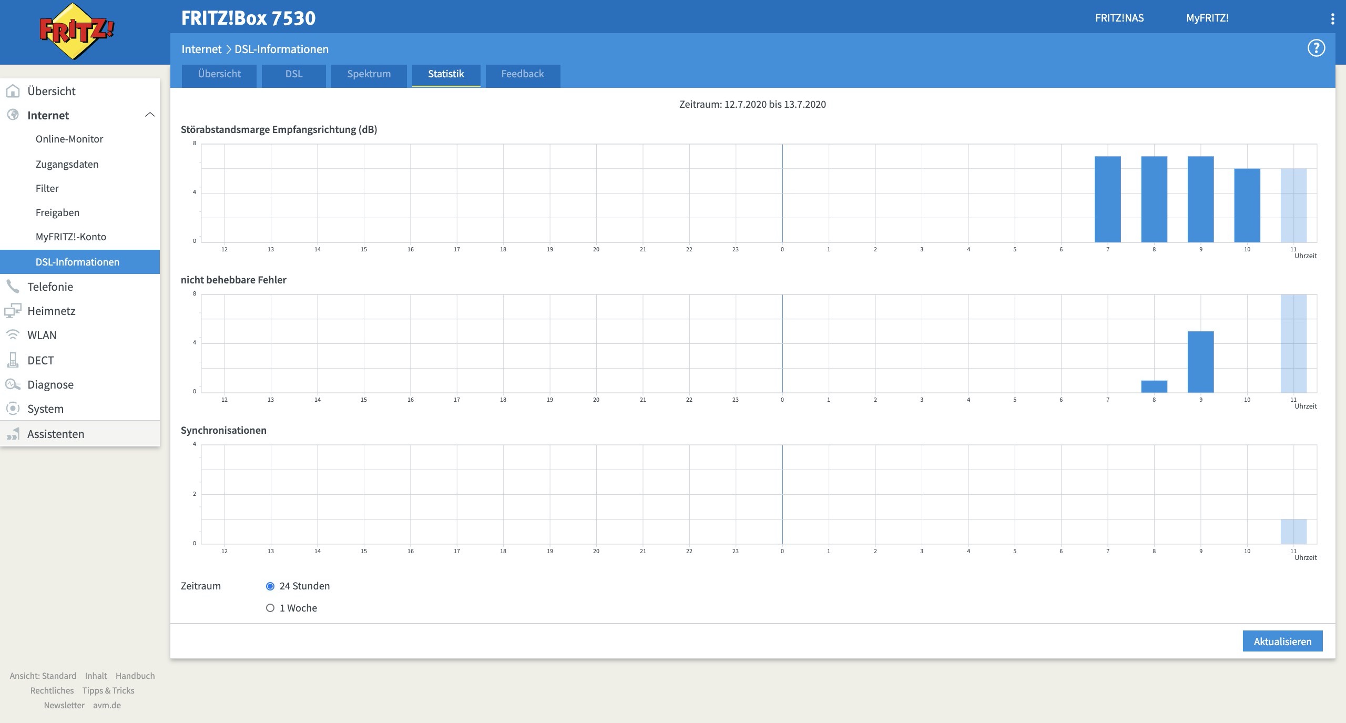Click the Synchronisationen heading

pyautogui.click(x=223, y=430)
